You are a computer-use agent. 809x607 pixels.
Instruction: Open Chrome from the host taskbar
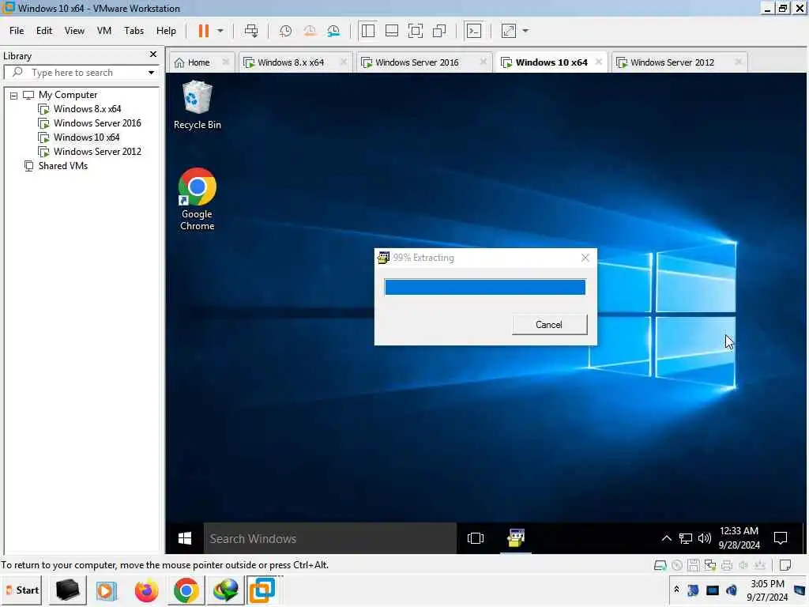click(x=186, y=590)
